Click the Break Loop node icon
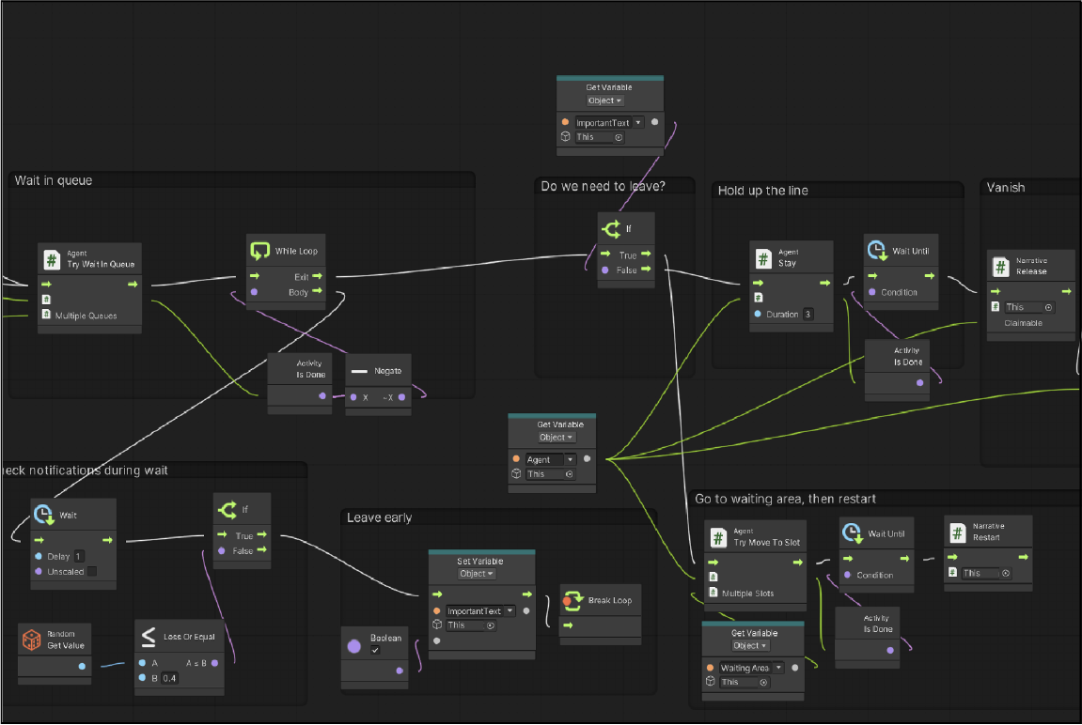The width and height of the screenshot is (1082, 725). 572,600
